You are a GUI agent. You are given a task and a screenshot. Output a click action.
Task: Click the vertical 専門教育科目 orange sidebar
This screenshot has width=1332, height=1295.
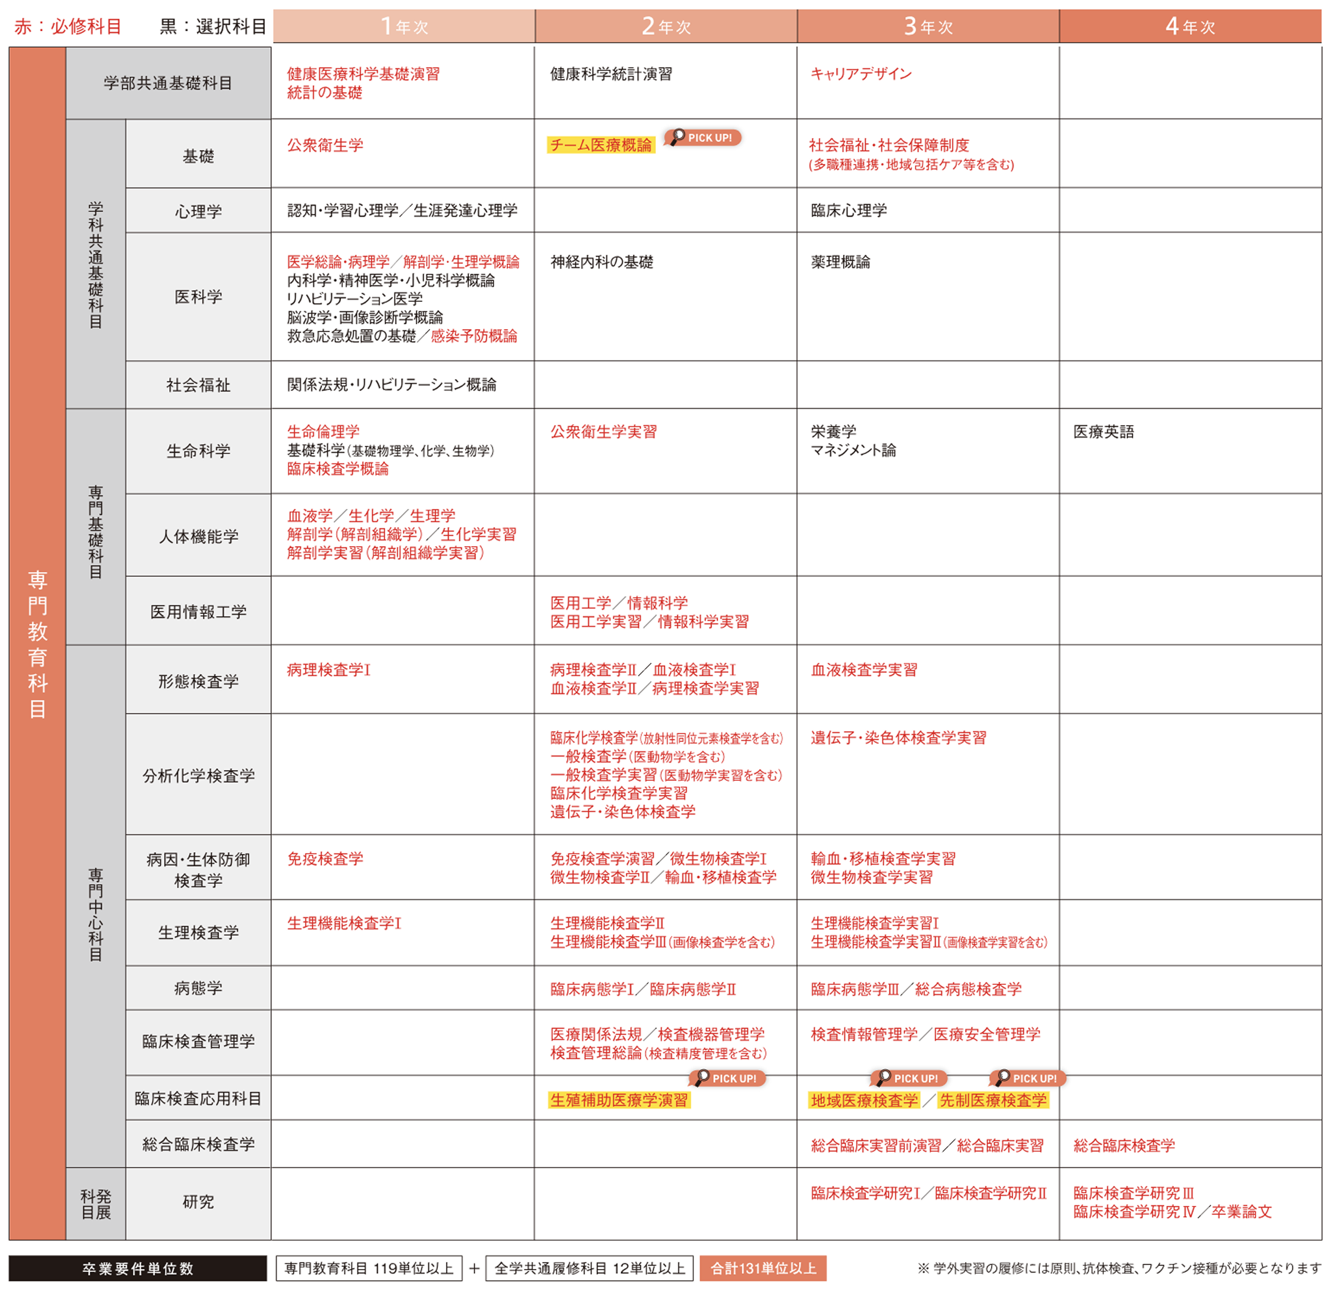[x=37, y=643]
